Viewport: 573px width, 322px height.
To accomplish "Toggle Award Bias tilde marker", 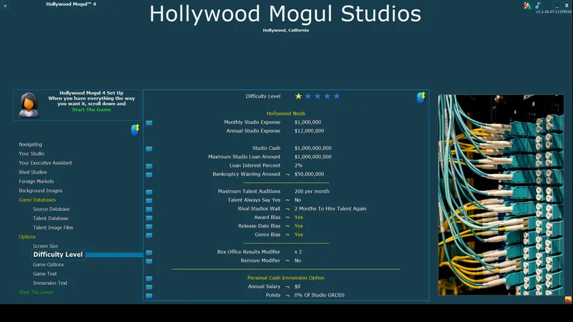I will [x=288, y=218].
